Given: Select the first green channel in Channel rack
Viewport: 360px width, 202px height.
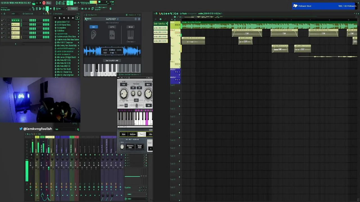Looking at the screenshot, I should coord(15,20).
